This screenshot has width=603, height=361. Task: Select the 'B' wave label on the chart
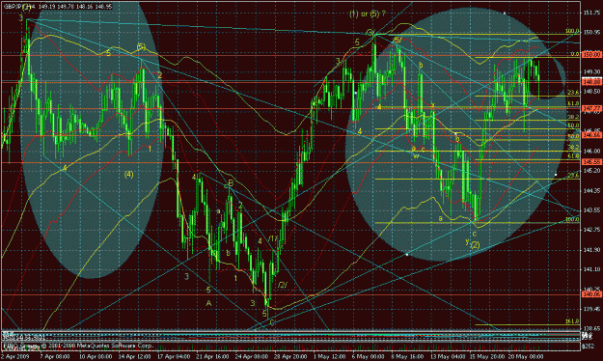click(231, 182)
